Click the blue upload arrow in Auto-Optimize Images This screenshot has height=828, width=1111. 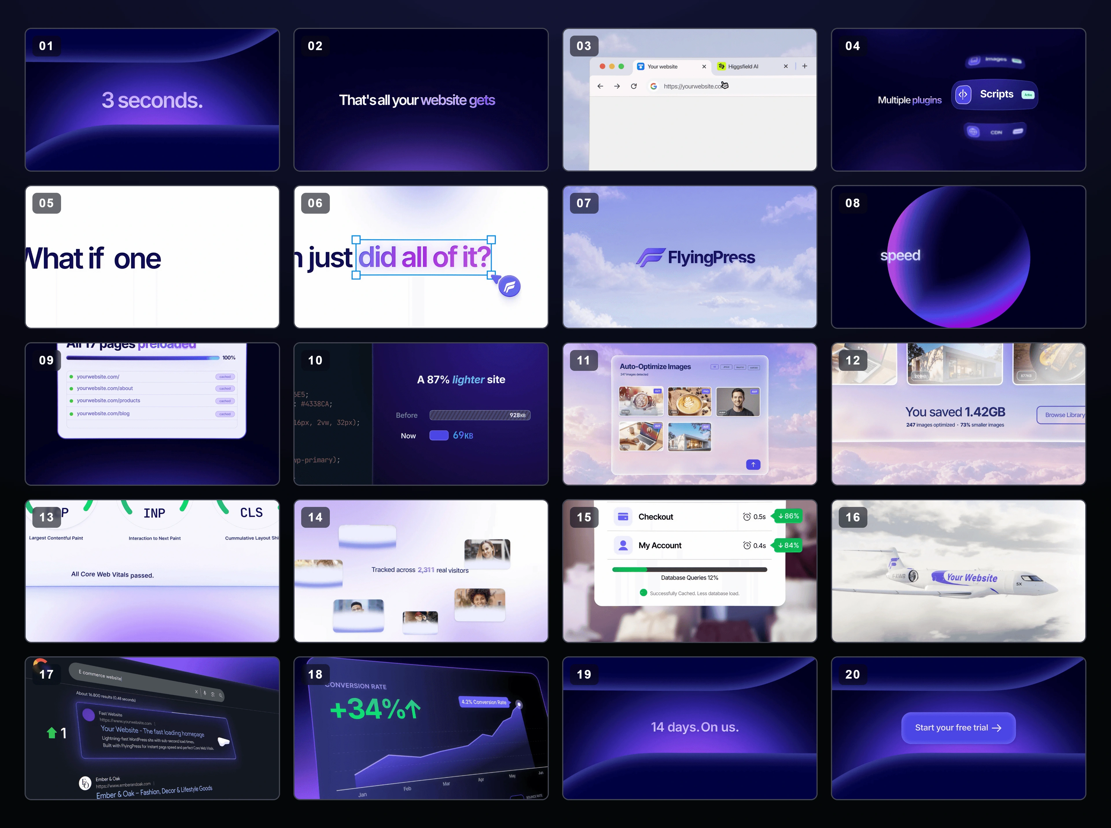753,465
